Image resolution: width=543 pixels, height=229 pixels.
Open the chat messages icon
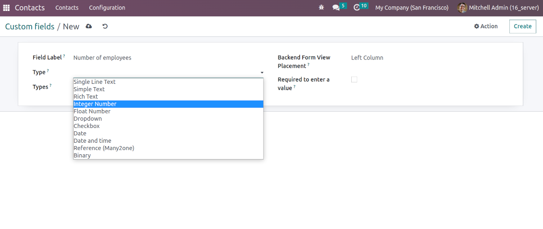pos(336,8)
